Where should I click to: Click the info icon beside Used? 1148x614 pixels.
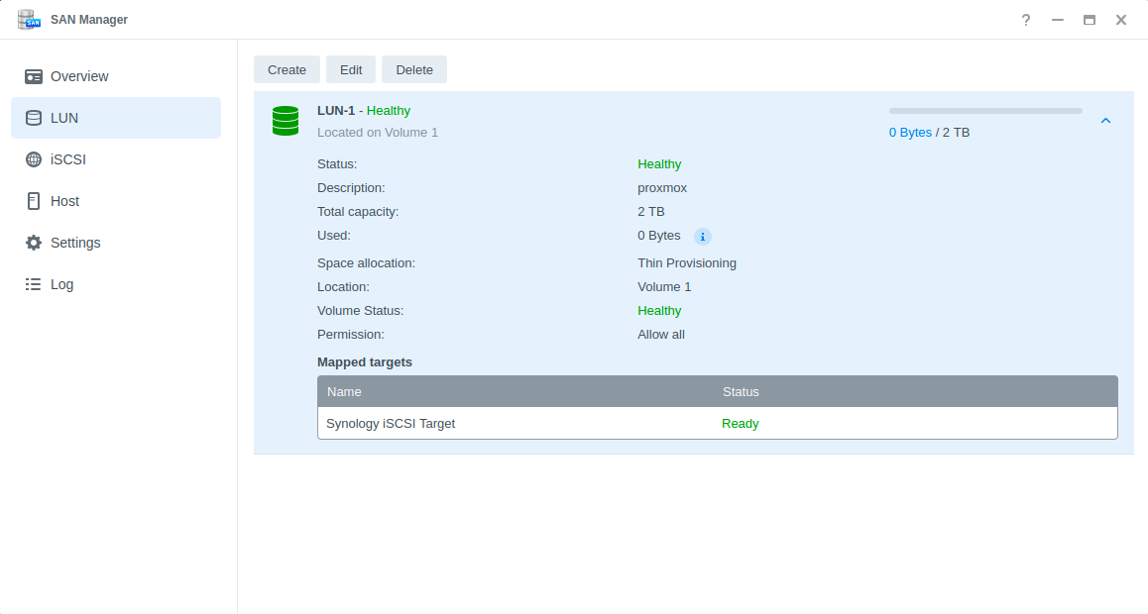click(x=703, y=236)
